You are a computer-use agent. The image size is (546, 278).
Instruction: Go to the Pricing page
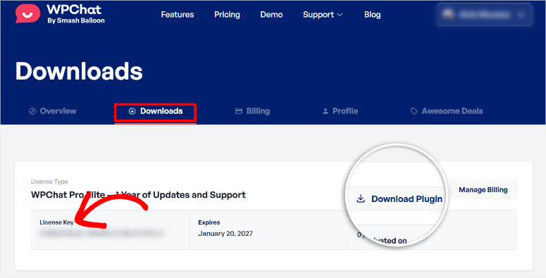pos(227,15)
